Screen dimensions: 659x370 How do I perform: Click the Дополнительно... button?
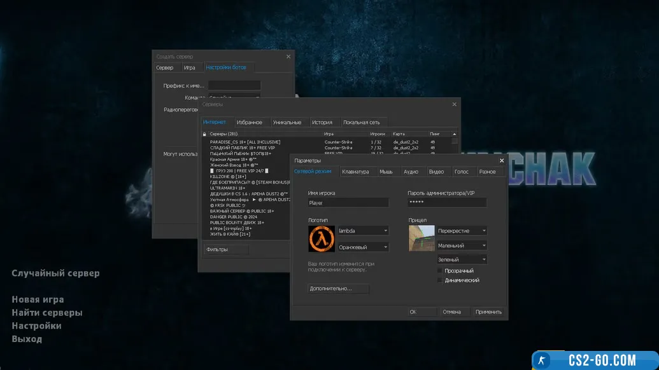[x=338, y=289]
